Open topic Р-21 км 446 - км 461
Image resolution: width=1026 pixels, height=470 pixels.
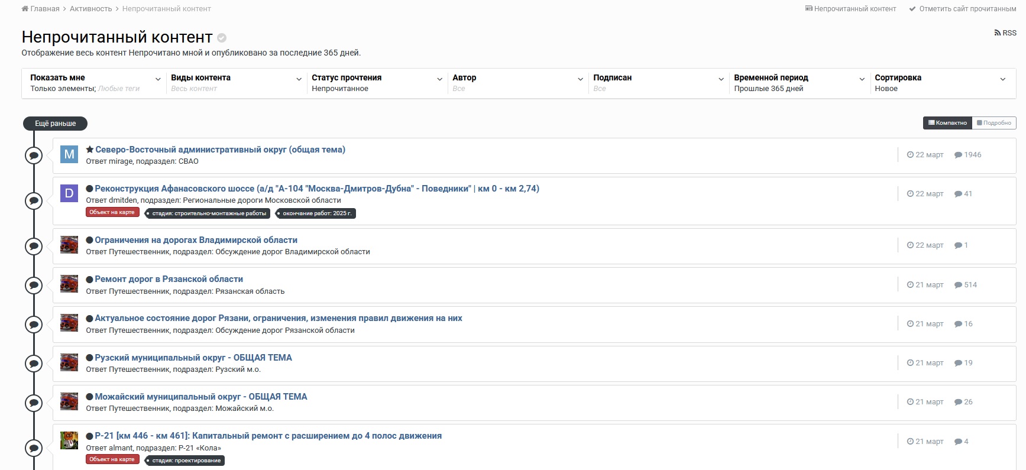[268, 436]
